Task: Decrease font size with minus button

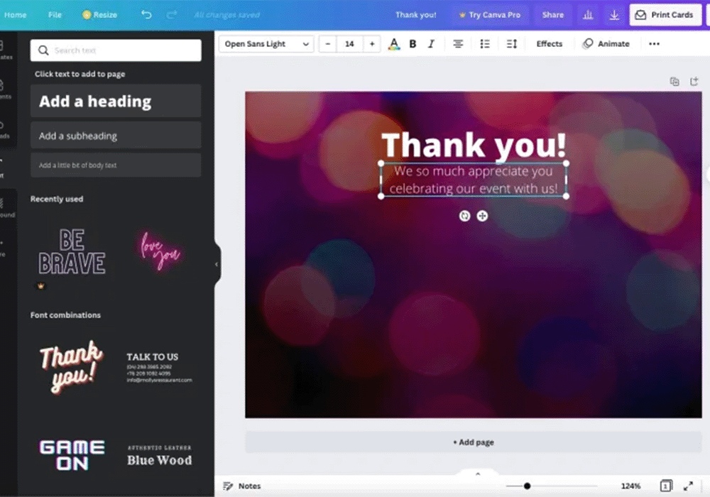Action: (x=328, y=44)
